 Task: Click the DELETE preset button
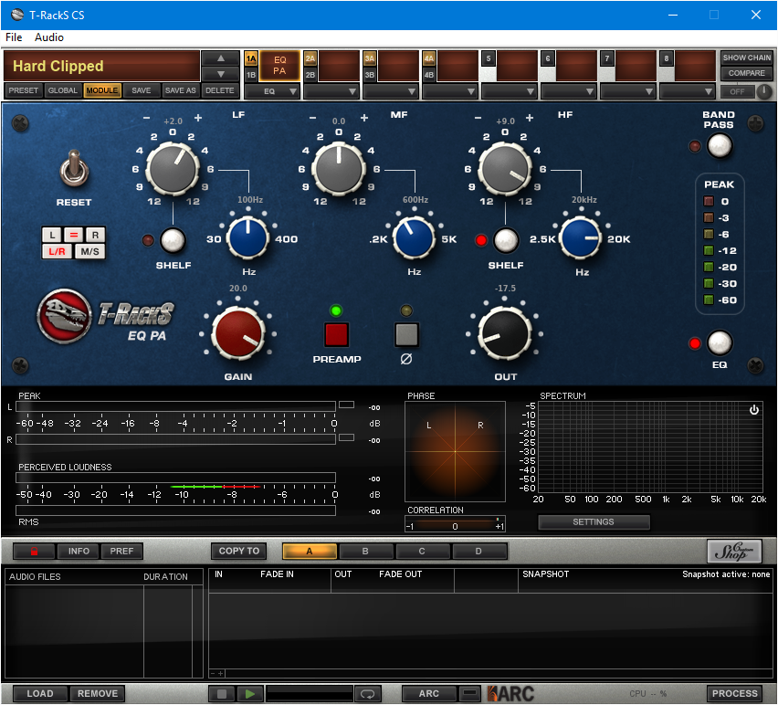click(220, 90)
